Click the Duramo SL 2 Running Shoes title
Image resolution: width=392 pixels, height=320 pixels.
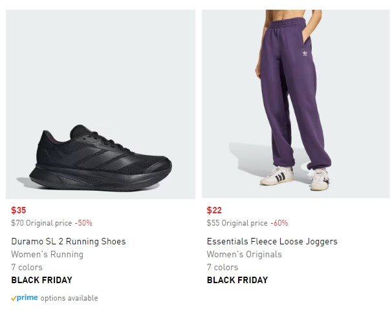[69, 242]
